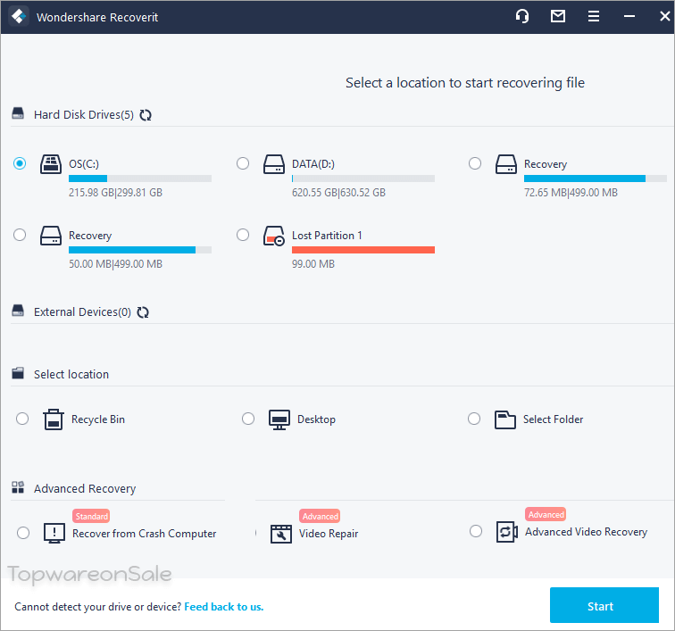Click the Recover from Crash Computer label
Image resolution: width=675 pixels, height=631 pixels.
click(145, 534)
